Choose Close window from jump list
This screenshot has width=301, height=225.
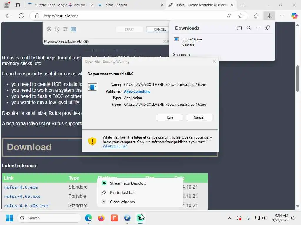tap(140, 202)
